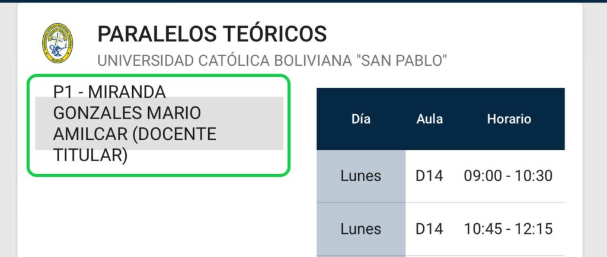Viewport: 607px width, 257px height.
Task: Click the Día column header
Action: pyautogui.click(x=360, y=119)
